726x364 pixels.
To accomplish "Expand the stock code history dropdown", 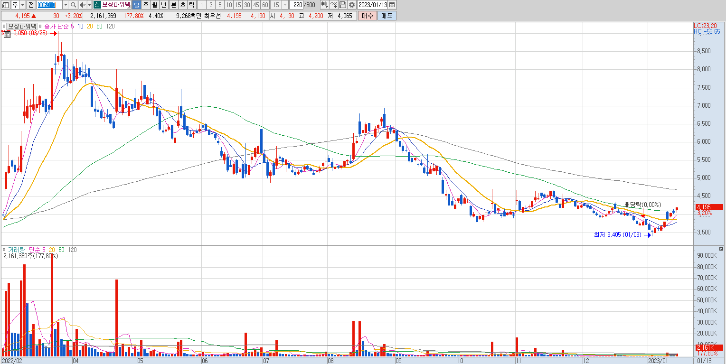I will tap(66, 5).
